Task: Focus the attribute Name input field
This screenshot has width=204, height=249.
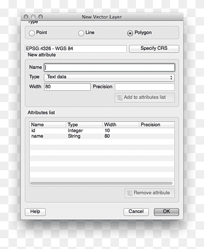Action: [109, 67]
